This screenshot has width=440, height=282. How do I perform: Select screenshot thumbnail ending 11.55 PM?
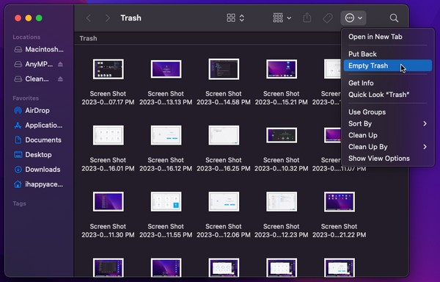click(x=166, y=202)
